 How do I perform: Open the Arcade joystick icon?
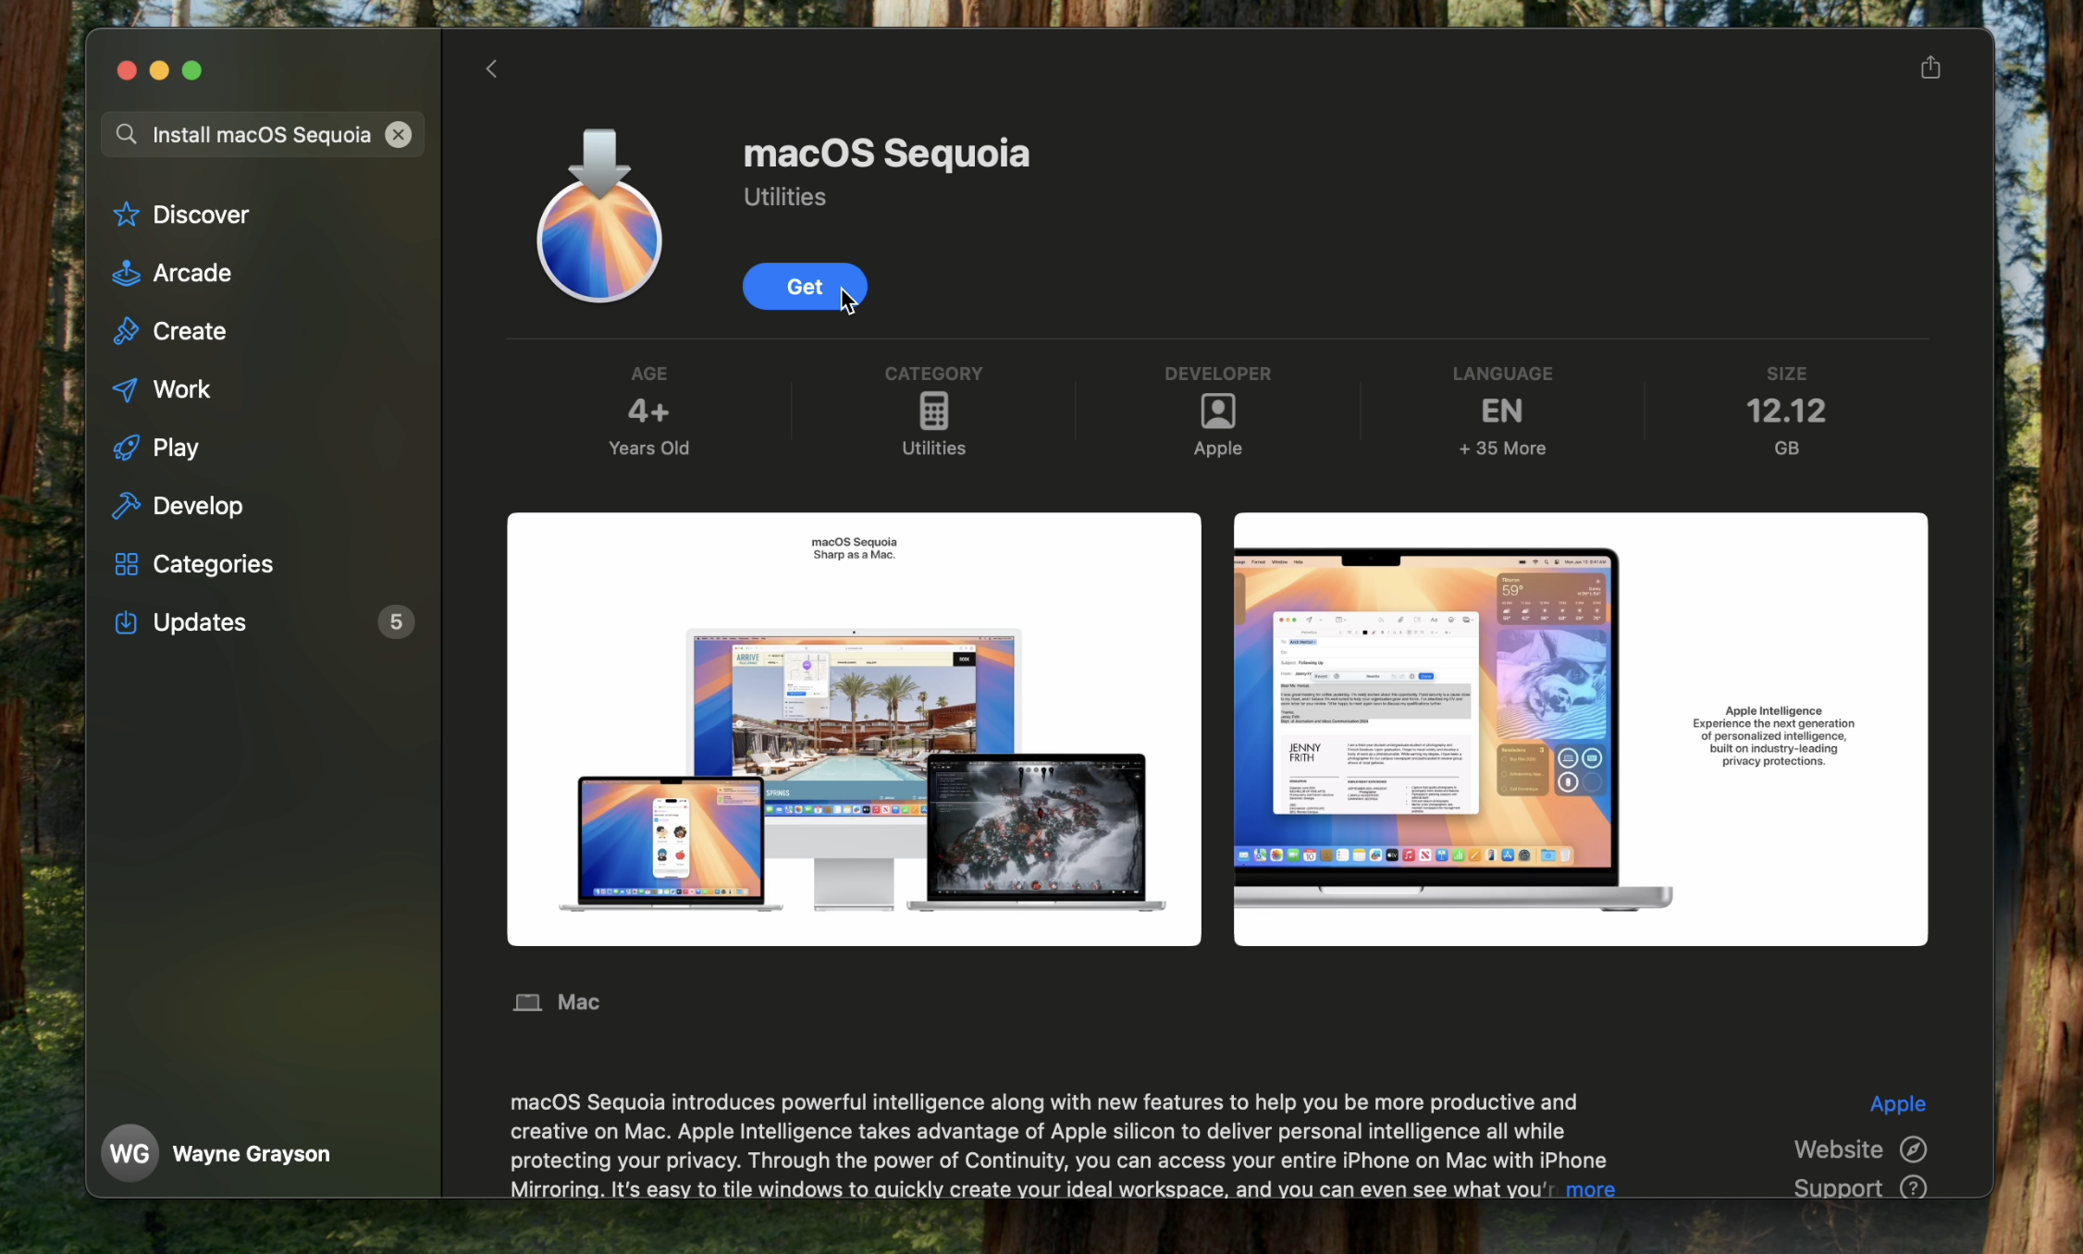127,273
